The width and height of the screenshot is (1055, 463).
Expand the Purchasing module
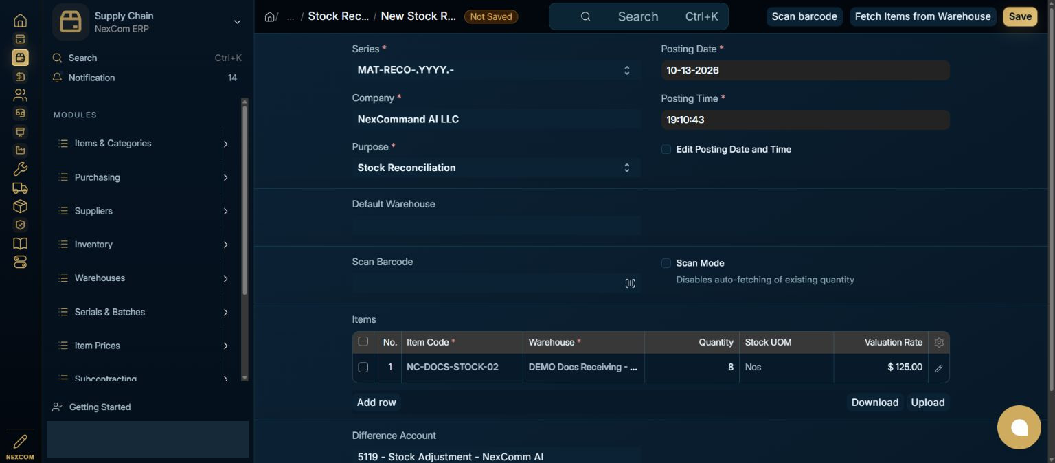click(225, 177)
